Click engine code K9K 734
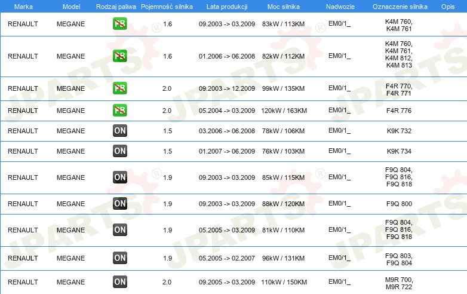 399,151
